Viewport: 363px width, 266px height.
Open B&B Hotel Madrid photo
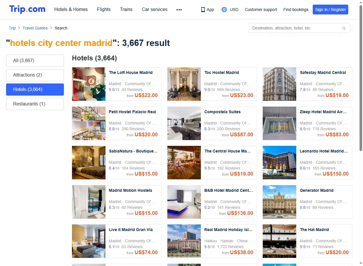coord(184,202)
